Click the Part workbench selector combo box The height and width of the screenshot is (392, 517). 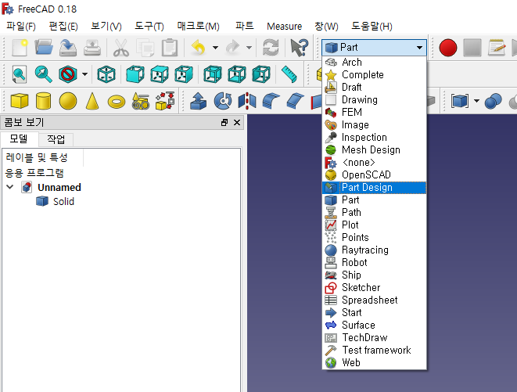(374, 48)
